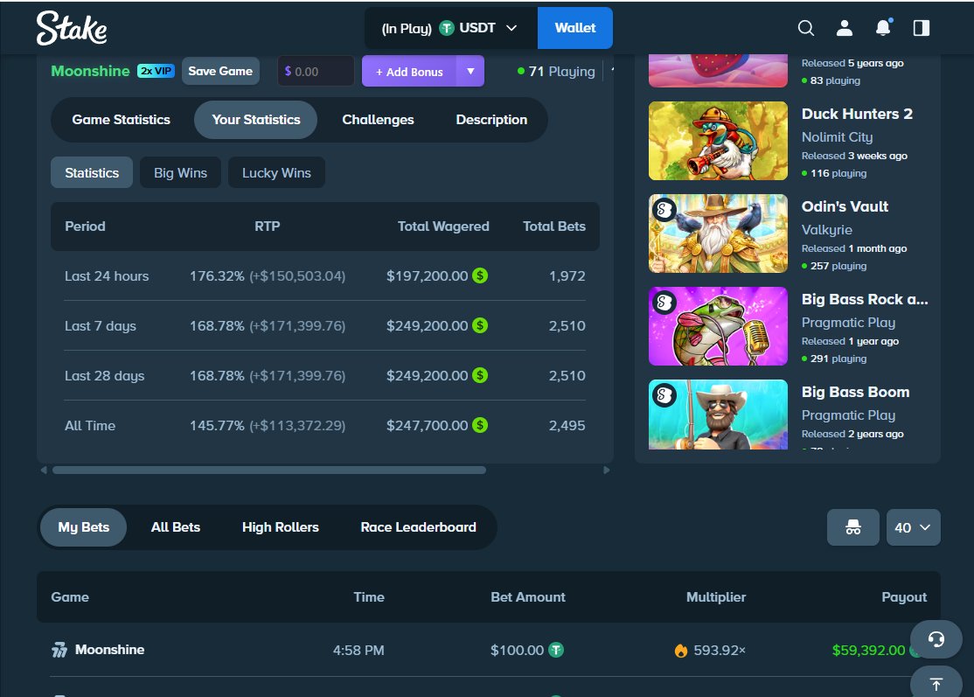974x697 pixels.
Task: Expand the USDT currency dropdown
Action: (x=511, y=28)
